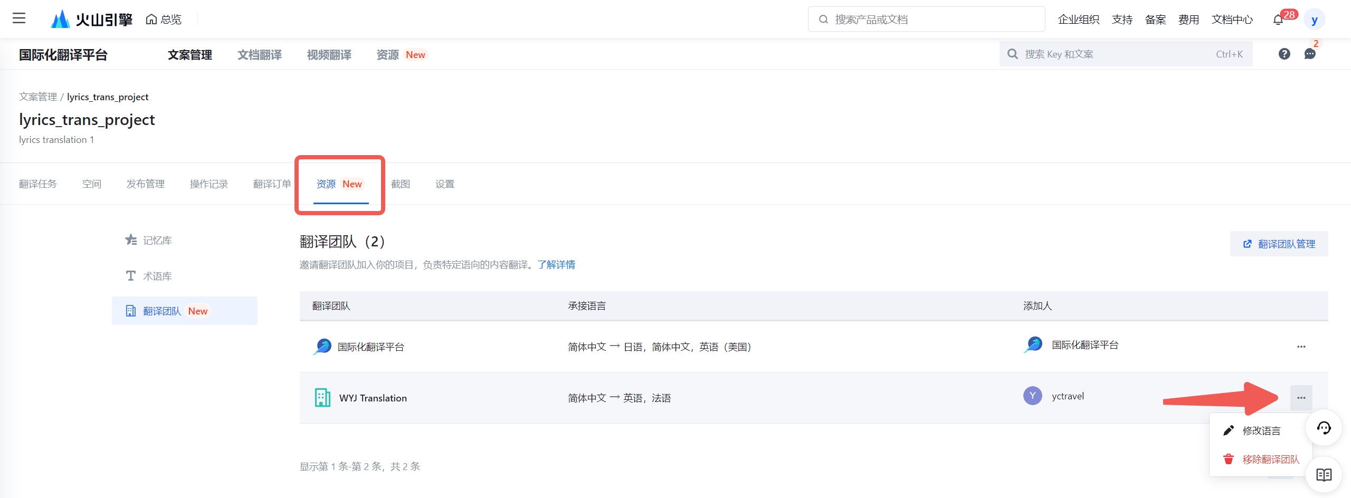
Task: Click the help question mark icon
Action: (1284, 54)
